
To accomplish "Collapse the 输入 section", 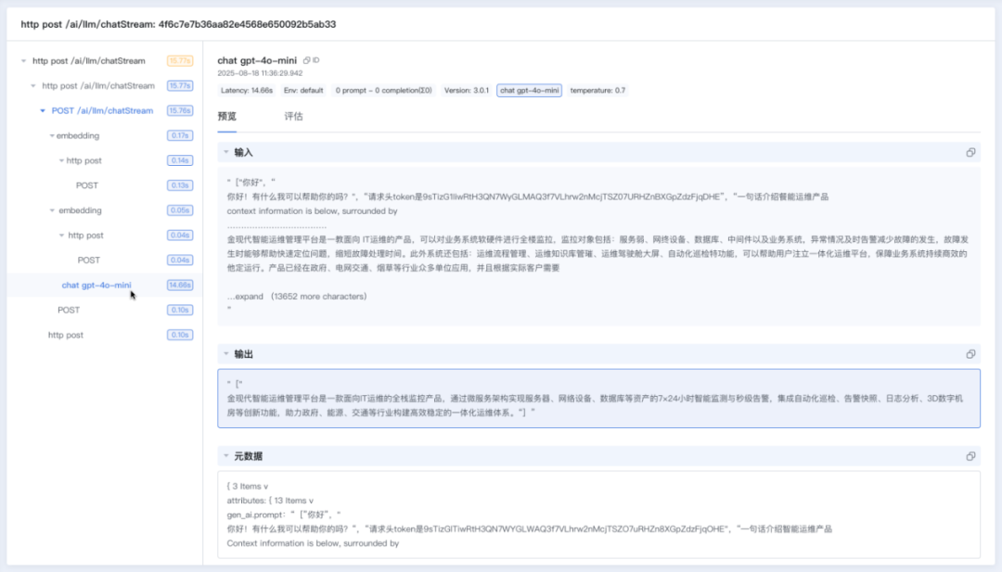I will 225,152.
